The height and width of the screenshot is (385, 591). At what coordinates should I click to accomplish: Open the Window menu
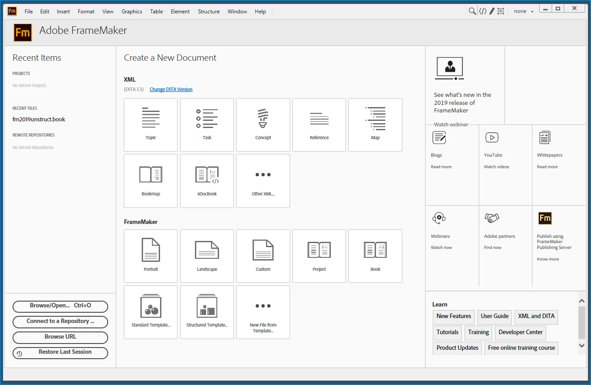pyautogui.click(x=237, y=12)
